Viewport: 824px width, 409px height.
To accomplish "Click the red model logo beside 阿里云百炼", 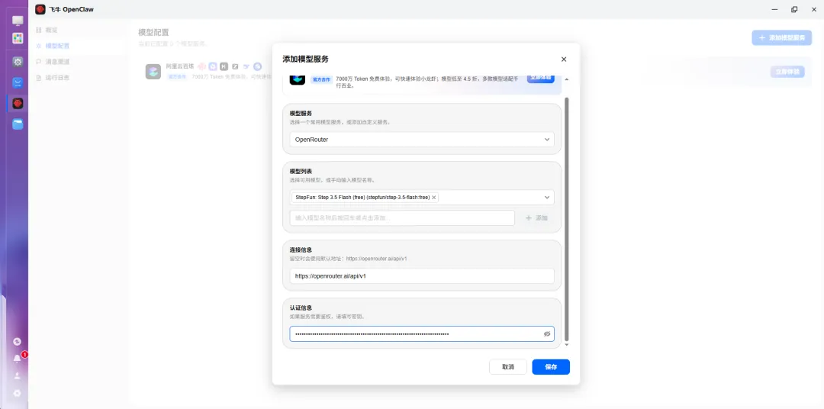I will [201, 66].
